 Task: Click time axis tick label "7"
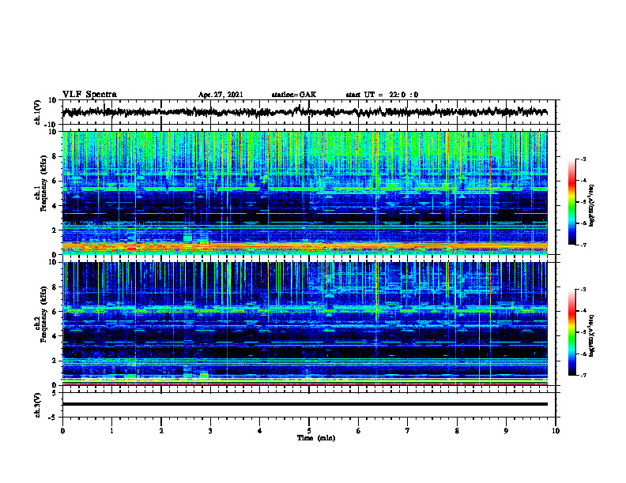coord(408,431)
